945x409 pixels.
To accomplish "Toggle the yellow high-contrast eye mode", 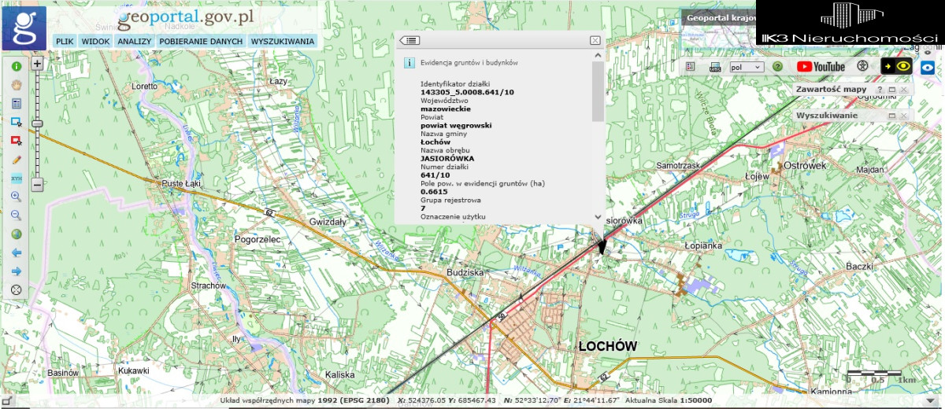I will [896, 67].
